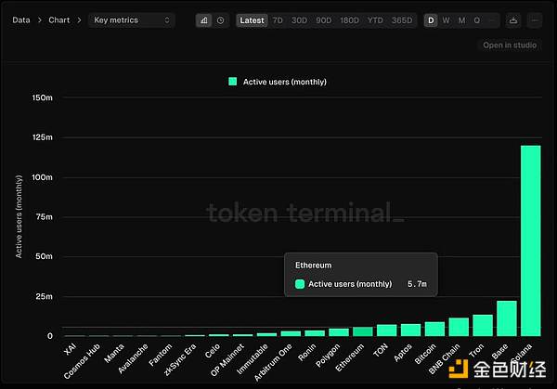Open the three-dot more options menu

533,19
